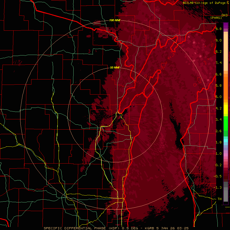Click the 9.0 value on the scale
230x230 pixels.
pyautogui.click(x=218, y=40)
